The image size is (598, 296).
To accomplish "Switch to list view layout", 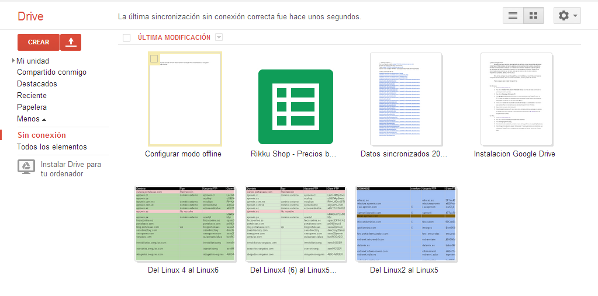I will pyautogui.click(x=513, y=16).
